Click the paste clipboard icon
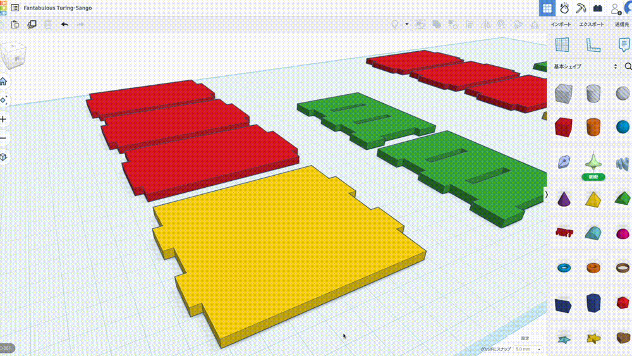The height and width of the screenshot is (356, 632). click(16, 24)
